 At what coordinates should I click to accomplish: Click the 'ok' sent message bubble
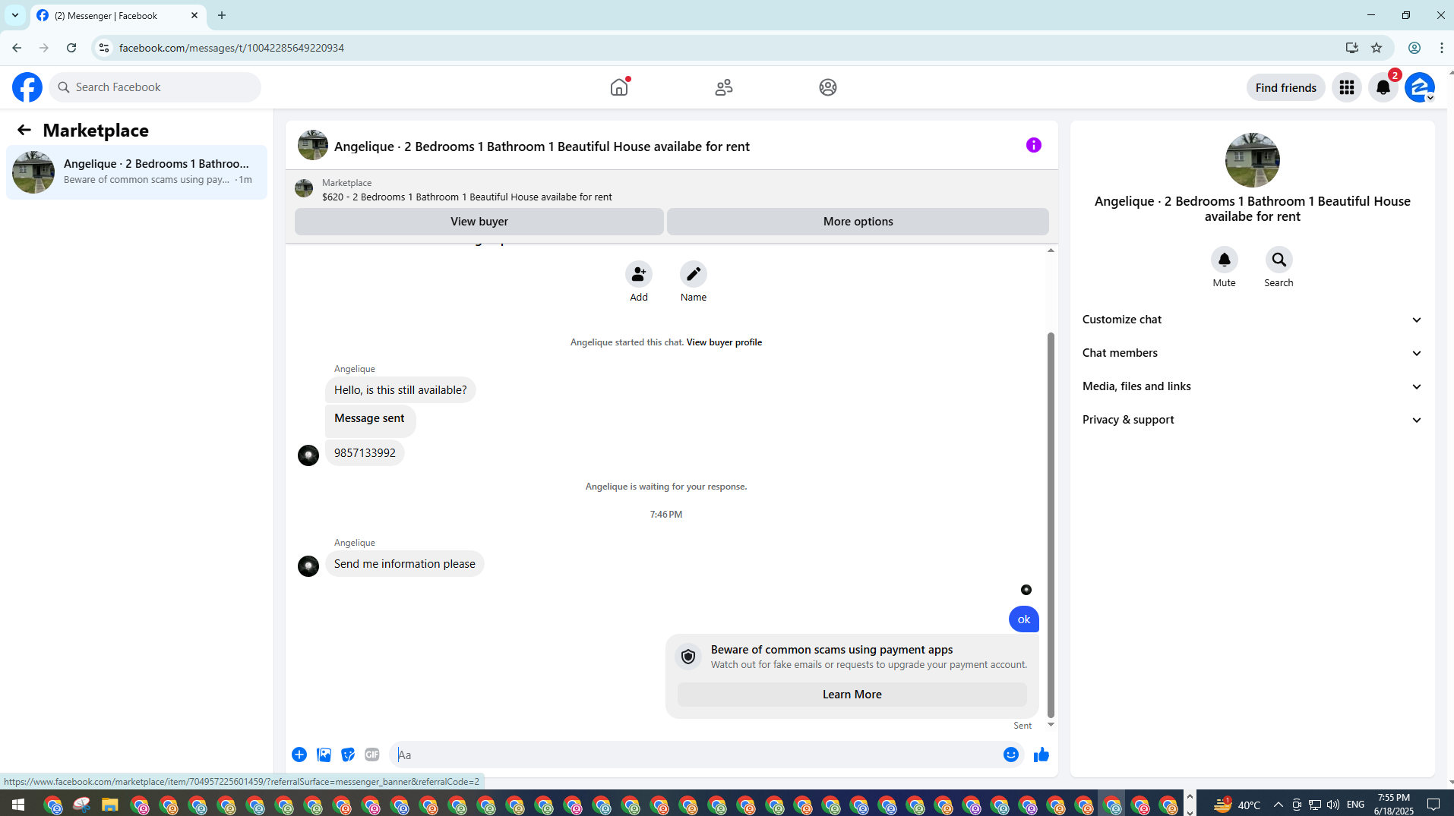(1023, 619)
